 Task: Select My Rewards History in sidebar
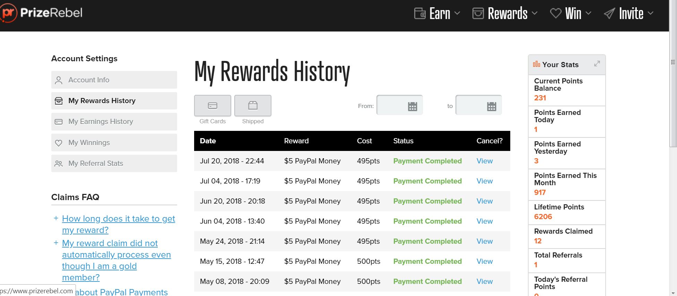click(114, 101)
